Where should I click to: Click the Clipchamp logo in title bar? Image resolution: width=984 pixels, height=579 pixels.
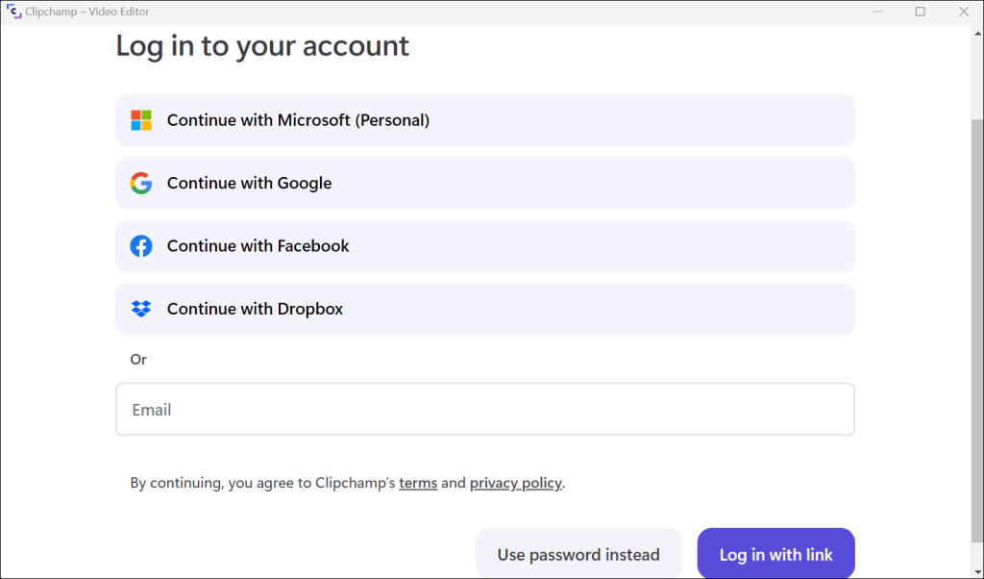(x=13, y=12)
